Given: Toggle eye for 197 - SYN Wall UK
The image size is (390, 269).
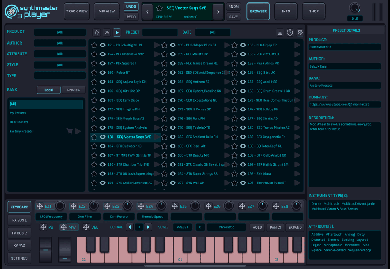Looking at the screenshot, I should (x=173, y=183).
